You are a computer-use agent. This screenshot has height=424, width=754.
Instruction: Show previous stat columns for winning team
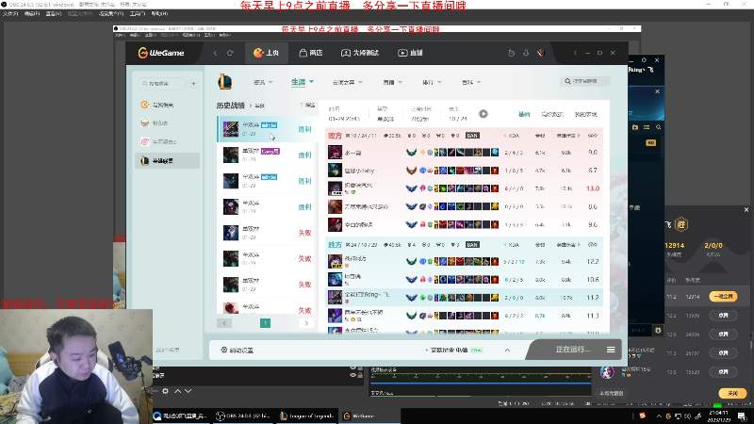click(505, 245)
